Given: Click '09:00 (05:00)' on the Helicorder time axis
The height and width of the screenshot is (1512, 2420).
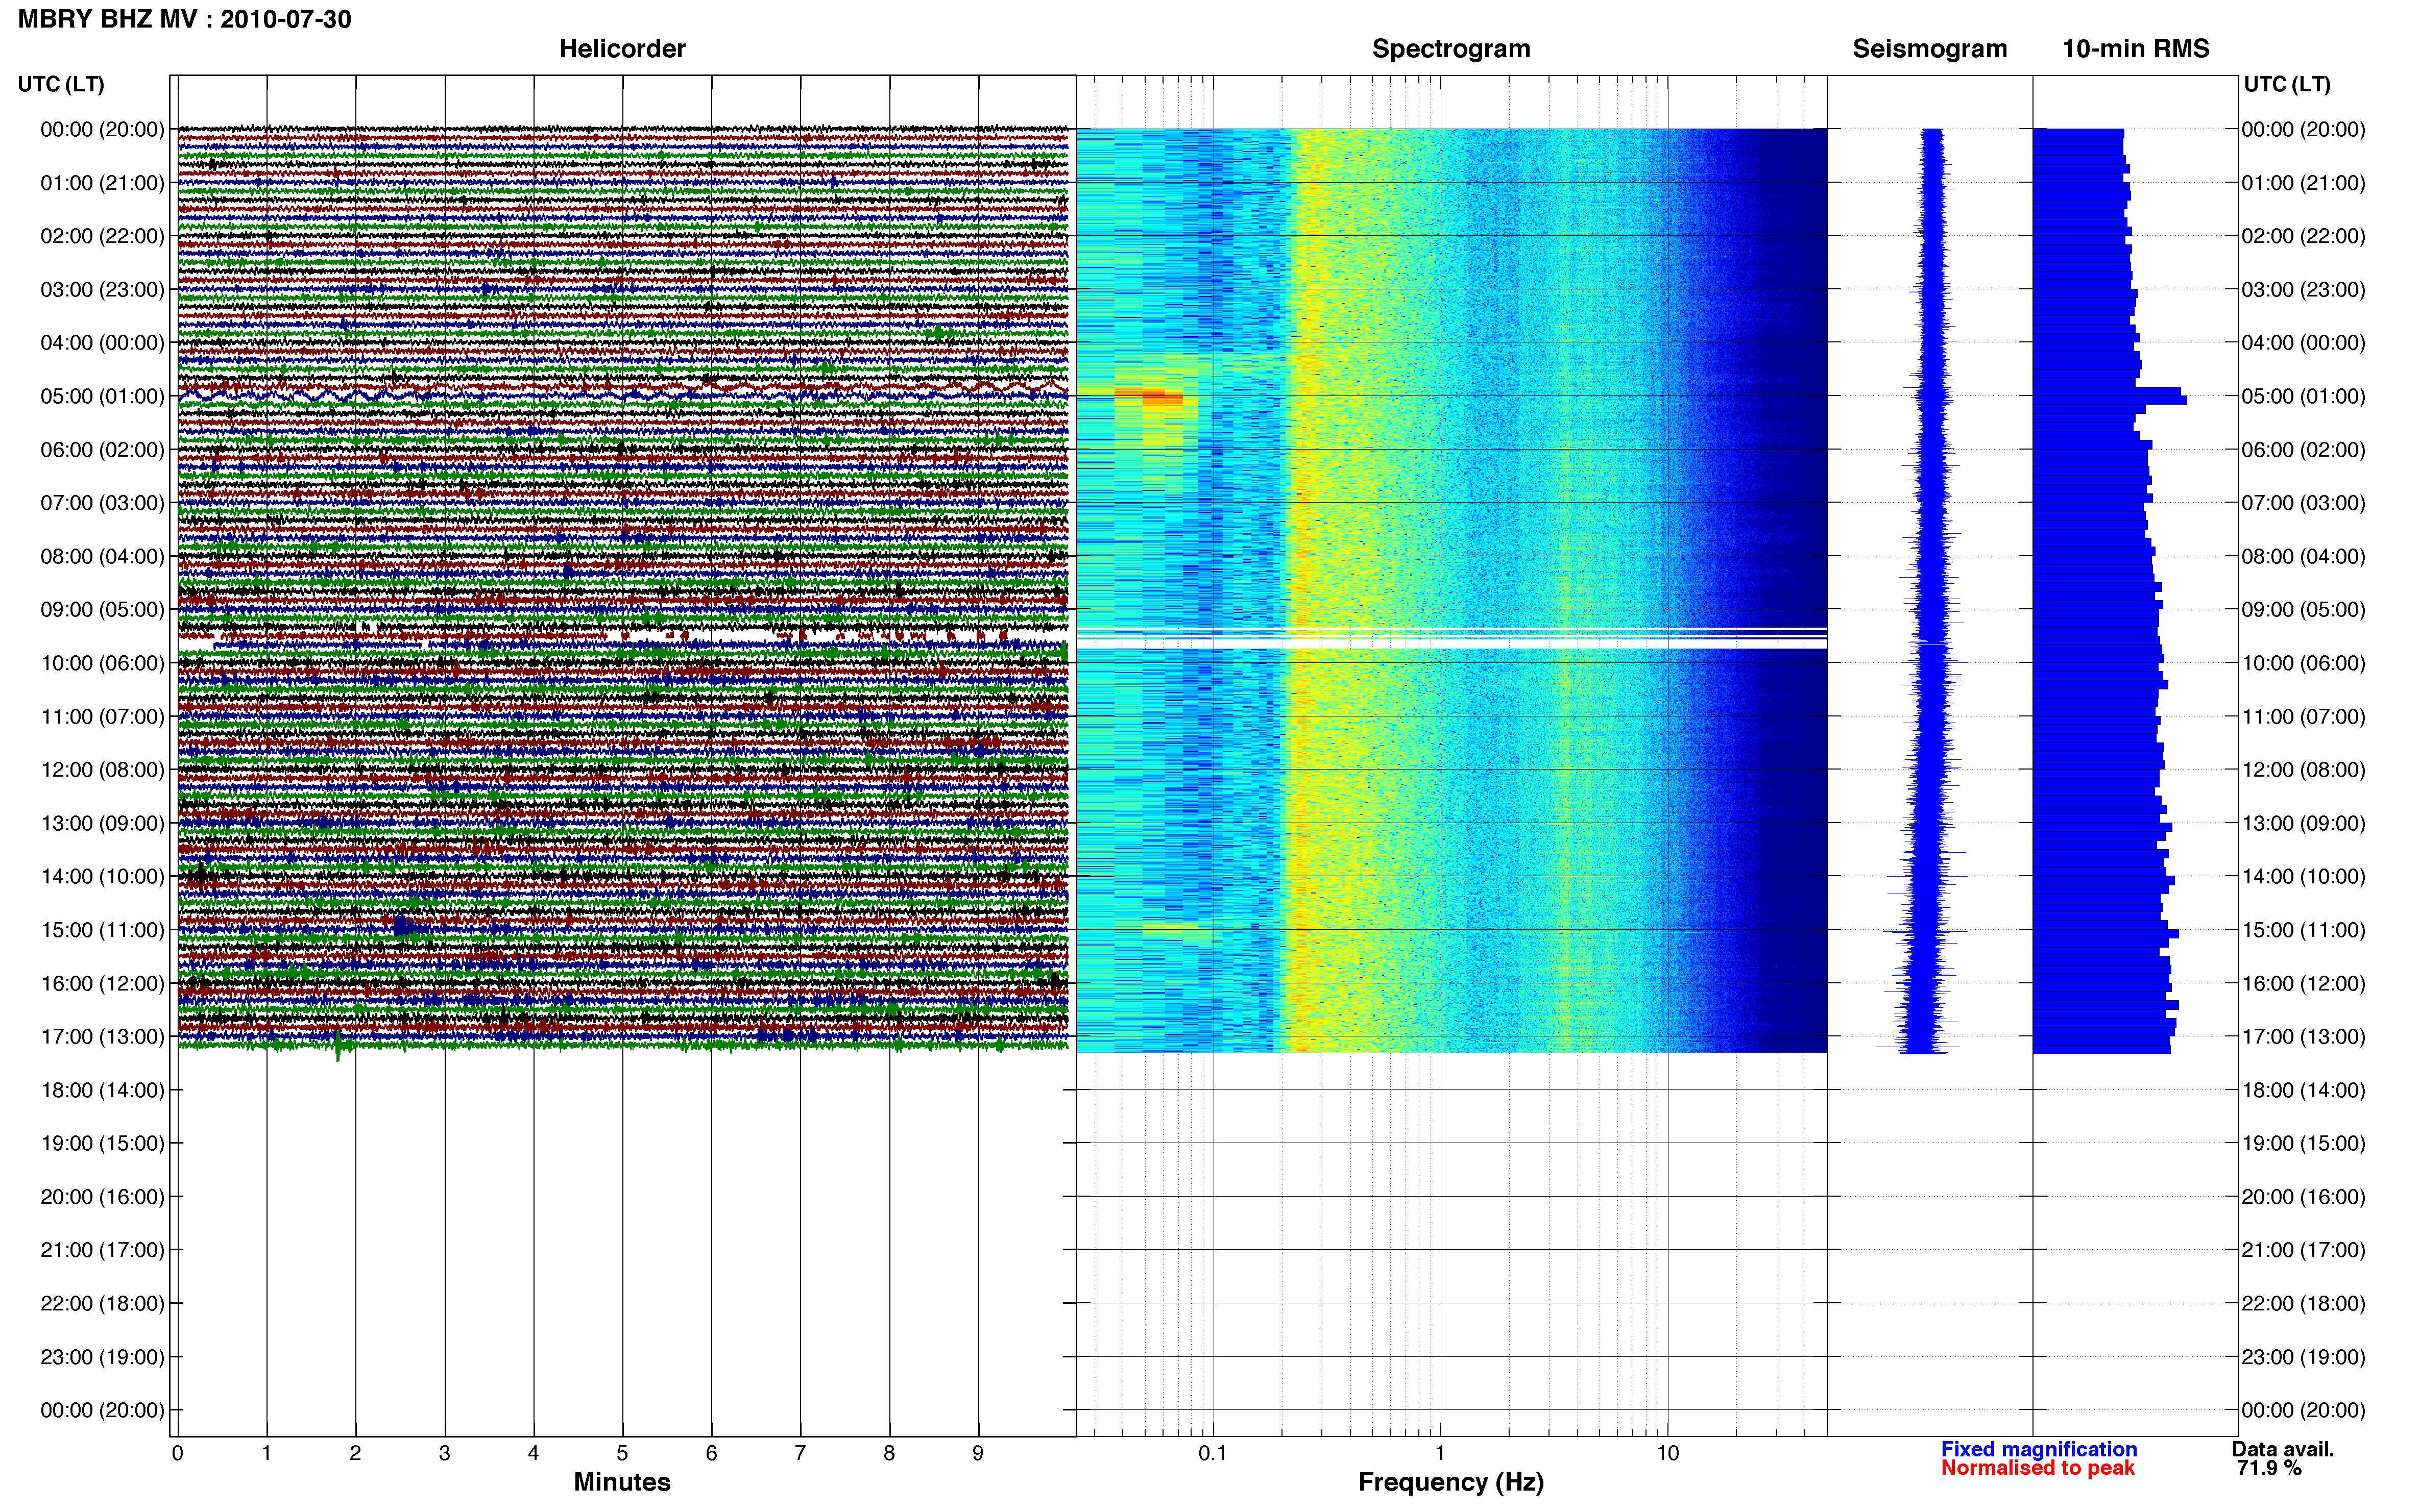Looking at the screenshot, I should [102, 610].
